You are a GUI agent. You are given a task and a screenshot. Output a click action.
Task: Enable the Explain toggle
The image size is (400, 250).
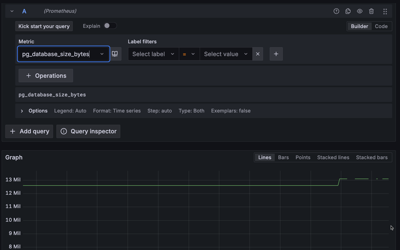(x=110, y=26)
